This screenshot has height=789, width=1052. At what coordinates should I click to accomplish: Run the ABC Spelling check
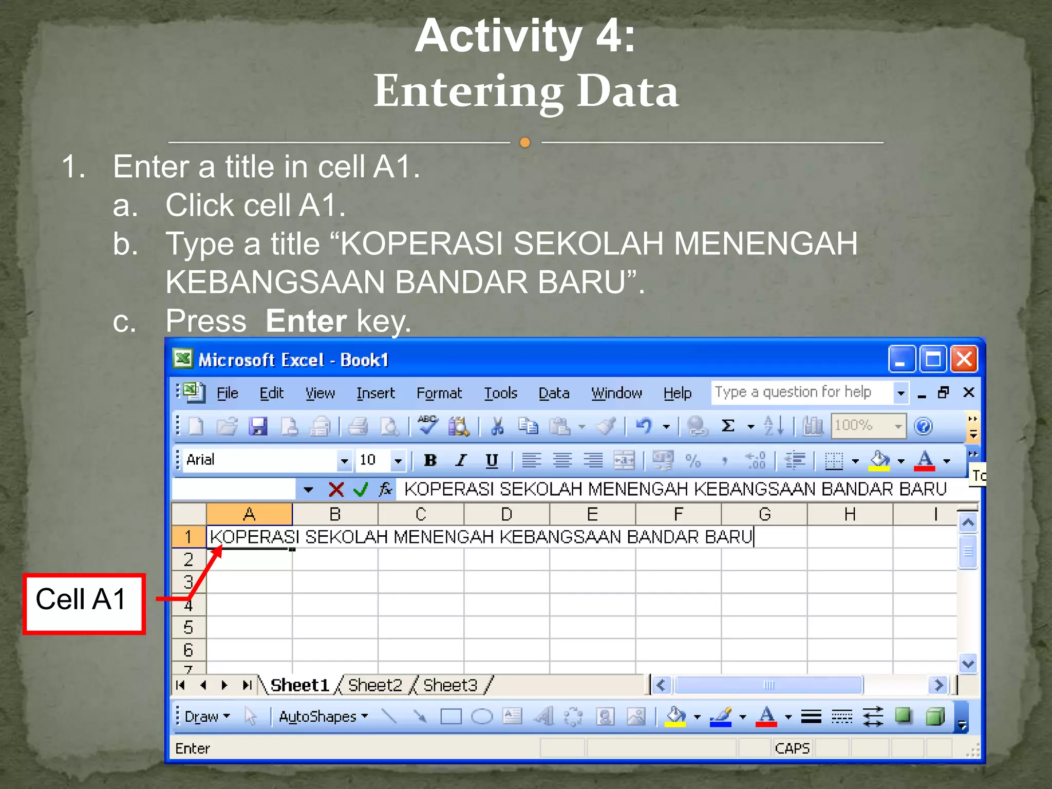[427, 425]
